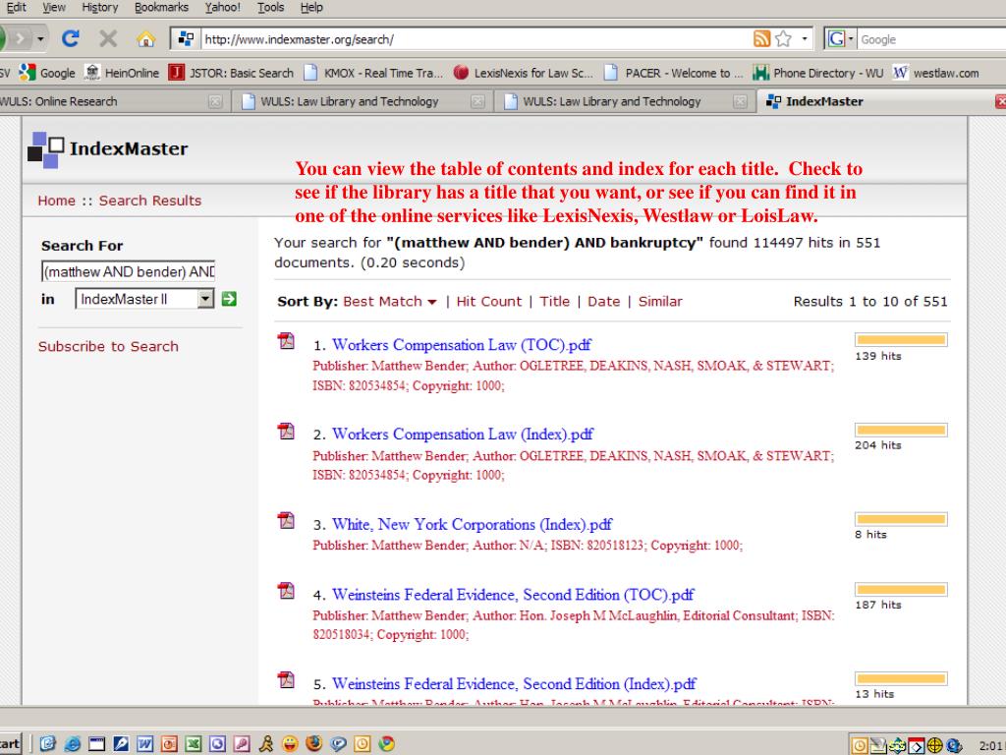
Task: Sort results by Title
Action: [x=554, y=301]
